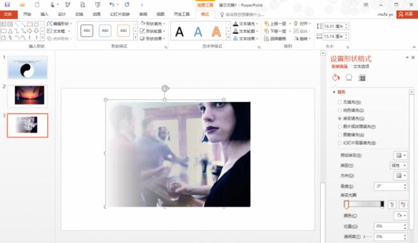Click the touch/mouse mode icon

pos(52,4)
